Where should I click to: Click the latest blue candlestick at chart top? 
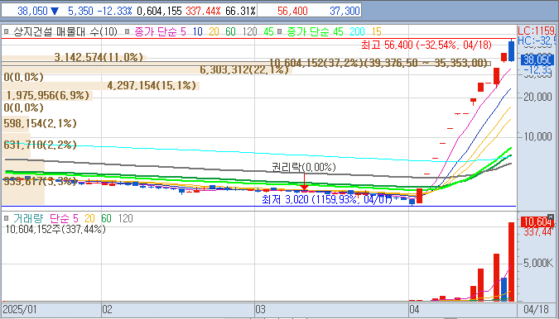(511, 51)
